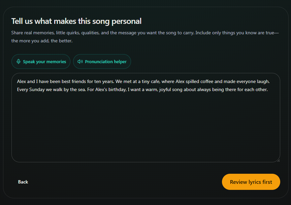Open the Speak your memories option
291x205 pixels.
coord(41,61)
